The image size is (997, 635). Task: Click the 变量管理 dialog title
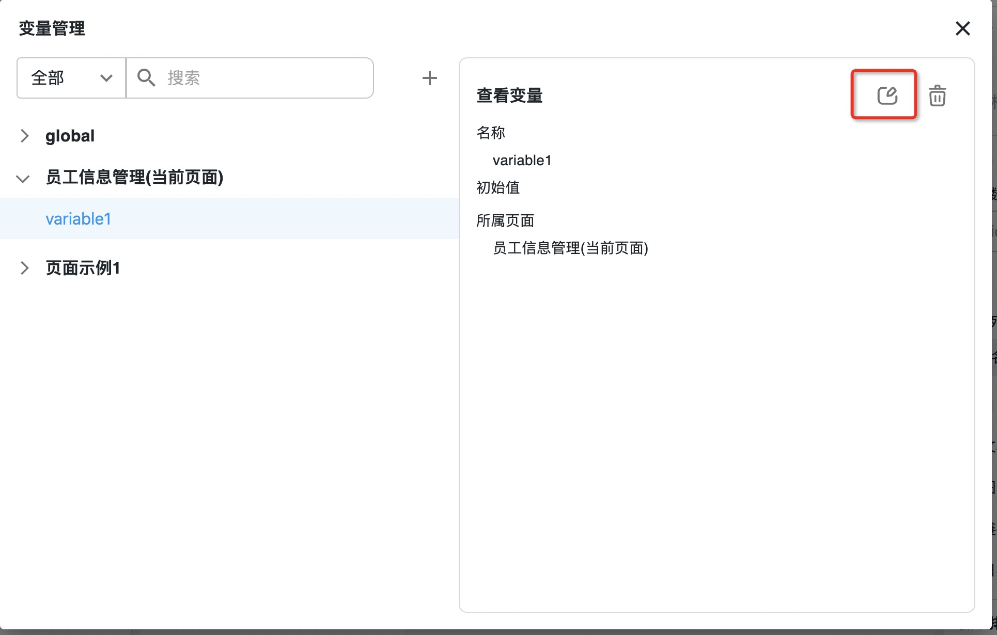[52, 28]
